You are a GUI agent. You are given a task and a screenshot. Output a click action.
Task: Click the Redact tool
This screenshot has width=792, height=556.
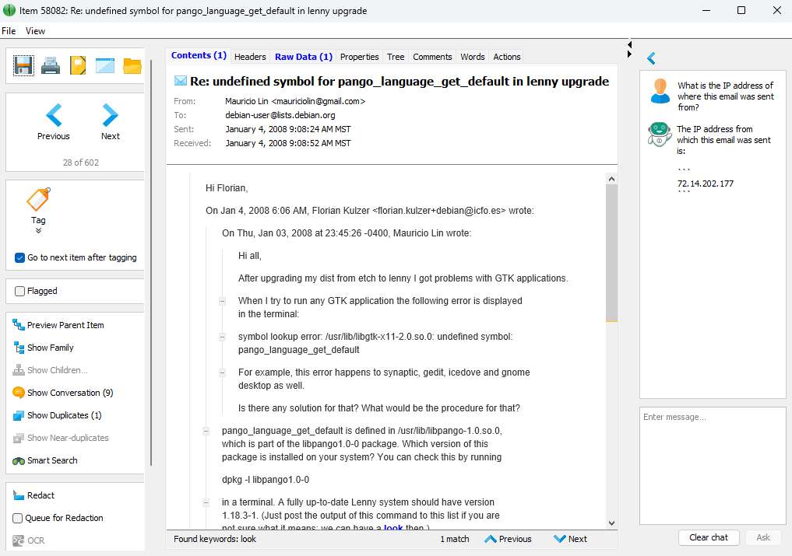point(33,495)
